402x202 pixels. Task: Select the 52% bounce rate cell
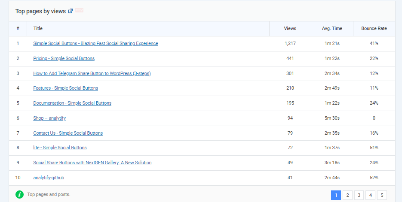[374, 178]
